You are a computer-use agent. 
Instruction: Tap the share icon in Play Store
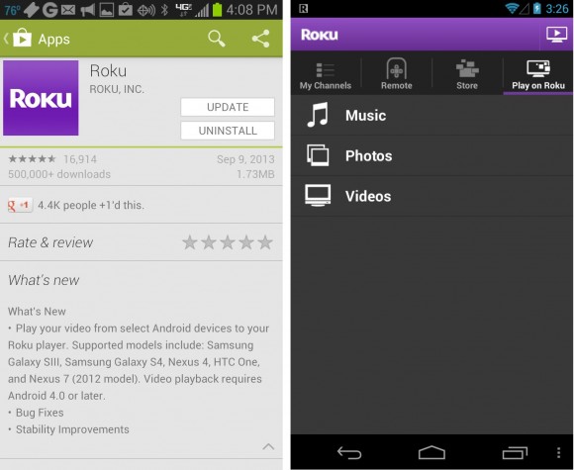click(x=260, y=39)
